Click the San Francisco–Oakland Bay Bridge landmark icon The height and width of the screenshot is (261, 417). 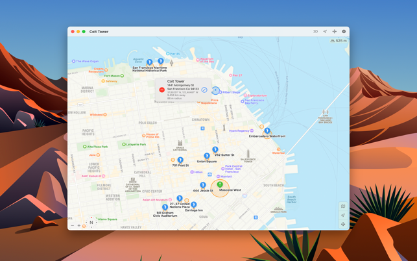(x=326, y=112)
